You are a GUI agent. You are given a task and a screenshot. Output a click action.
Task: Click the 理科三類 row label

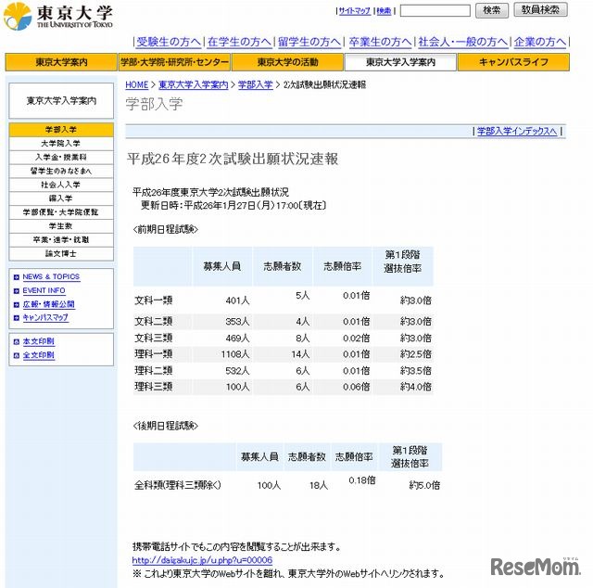tap(154, 387)
